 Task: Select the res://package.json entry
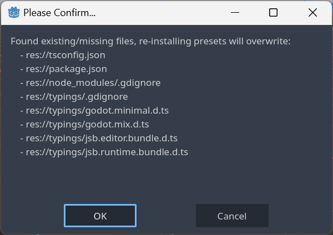pos(64,69)
